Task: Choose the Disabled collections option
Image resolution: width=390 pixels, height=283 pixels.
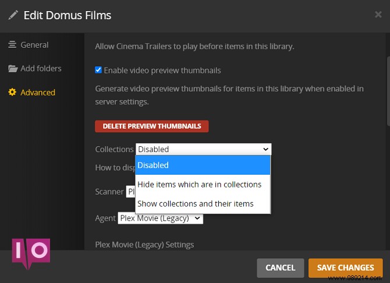Action: tap(203, 165)
